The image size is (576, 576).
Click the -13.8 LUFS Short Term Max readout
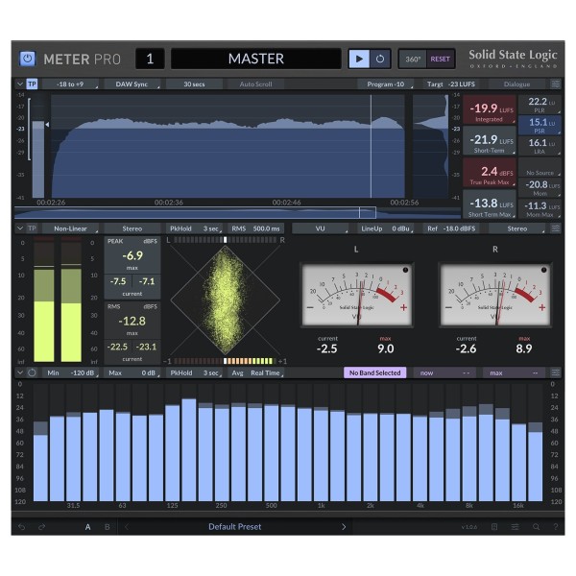click(490, 204)
